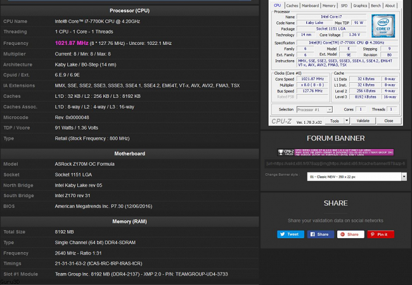The image size is (412, 285).
Task: Click the Tools button
Action: (335, 121)
